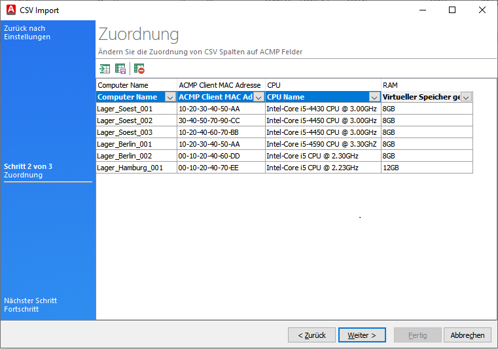Select the Lager_Soest_001 row cell
Image resolution: width=498 pixels, height=349 pixels.
pyautogui.click(x=124, y=109)
